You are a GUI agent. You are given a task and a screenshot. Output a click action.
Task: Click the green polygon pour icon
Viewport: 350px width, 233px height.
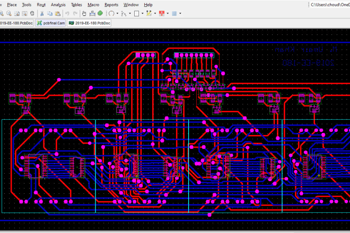pyautogui.click(x=100, y=13)
